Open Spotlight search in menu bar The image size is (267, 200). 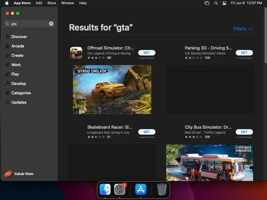[x=216, y=3]
